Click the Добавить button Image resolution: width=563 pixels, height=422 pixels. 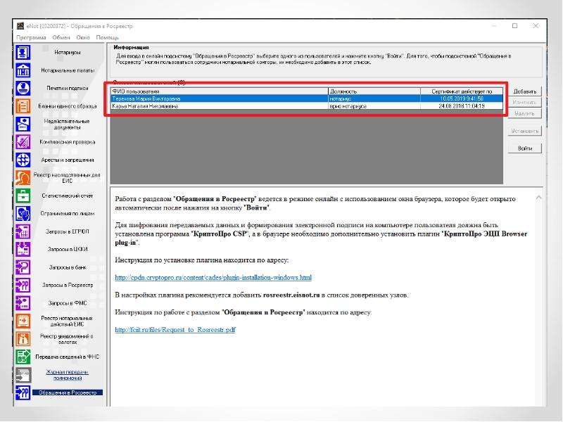point(524,91)
